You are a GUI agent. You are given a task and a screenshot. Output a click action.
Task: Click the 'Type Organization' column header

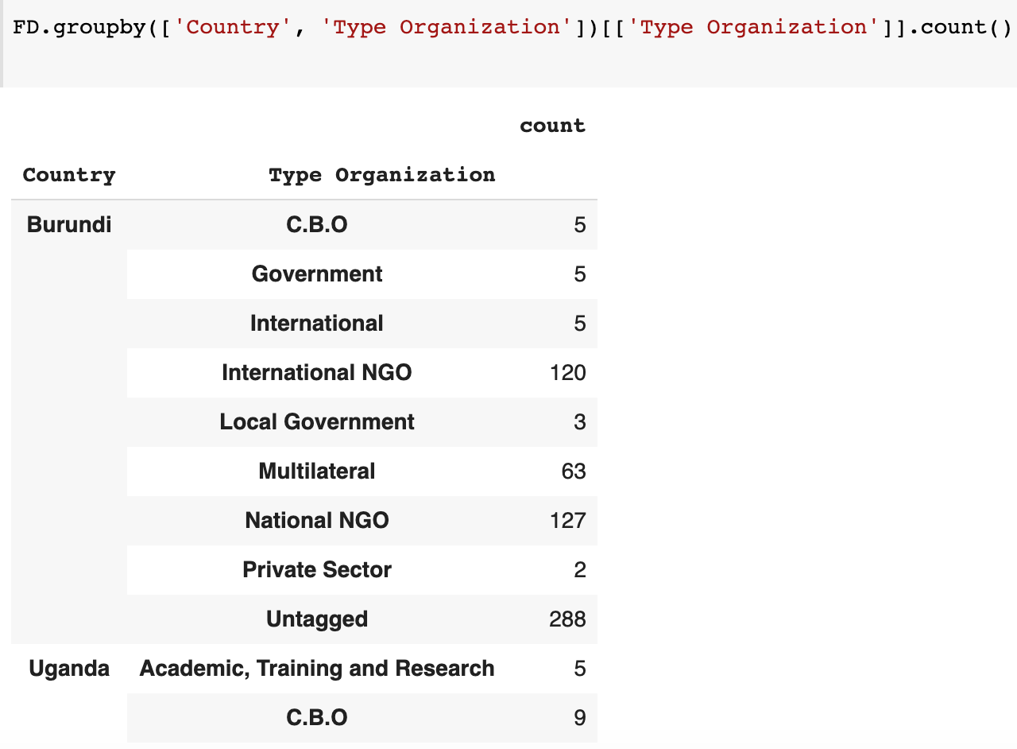pos(381,175)
